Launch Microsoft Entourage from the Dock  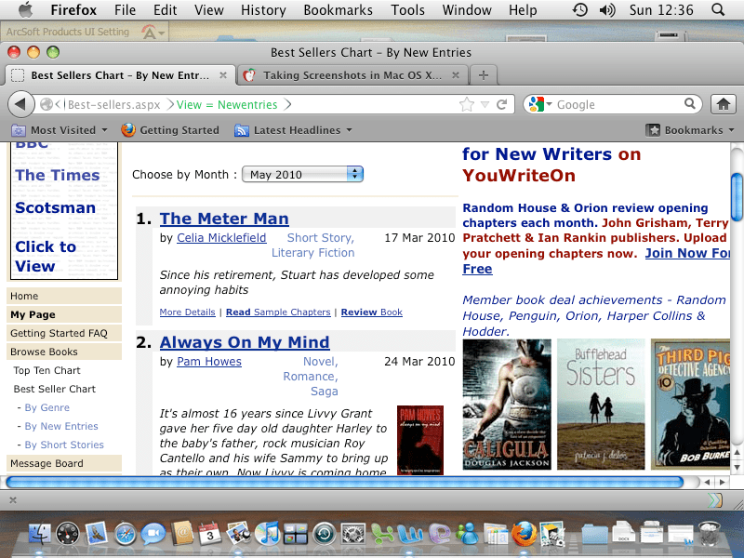pyautogui.click(x=439, y=533)
